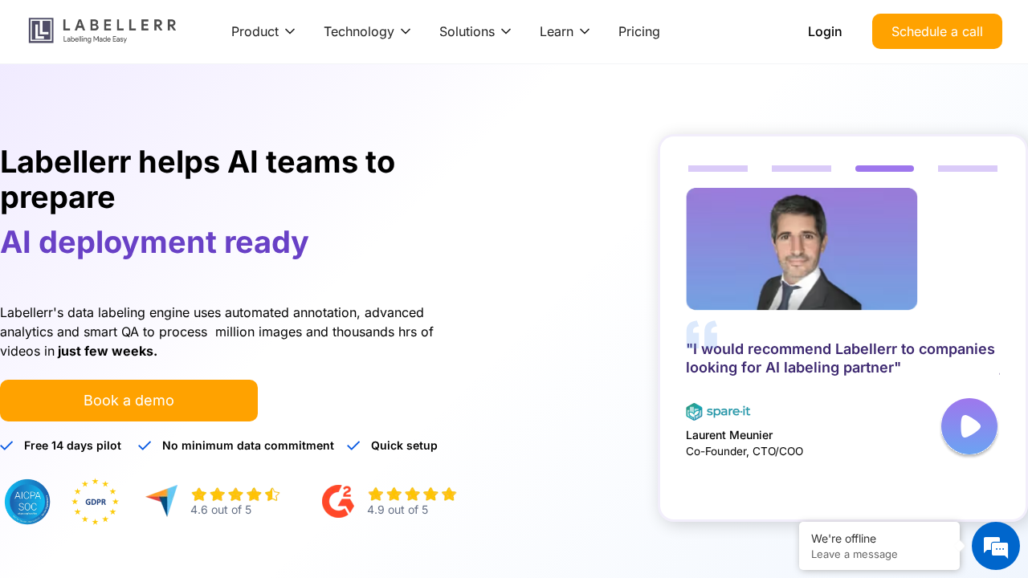Select the first testimonial slide indicator
Image resolution: width=1028 pixels, height=578 pixels.
(718, 169)
